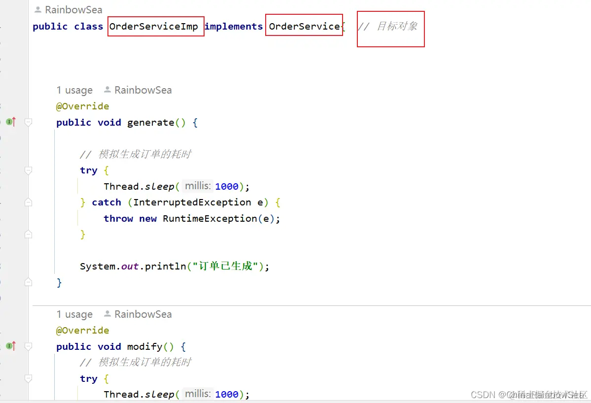This screenshot has height=403, width=591.
Task: Click fold end marker of generate() method
Action: tap(28, 282)
